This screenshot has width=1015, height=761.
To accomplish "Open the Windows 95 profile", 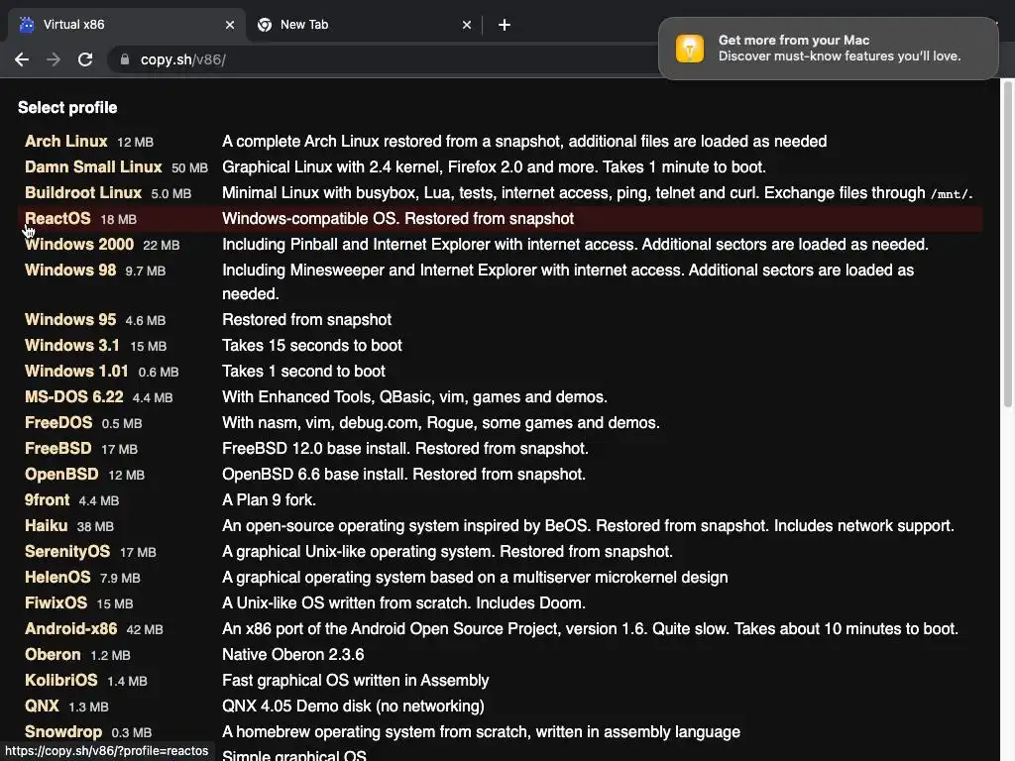I will pyautogui.click(x=70, y=320).
